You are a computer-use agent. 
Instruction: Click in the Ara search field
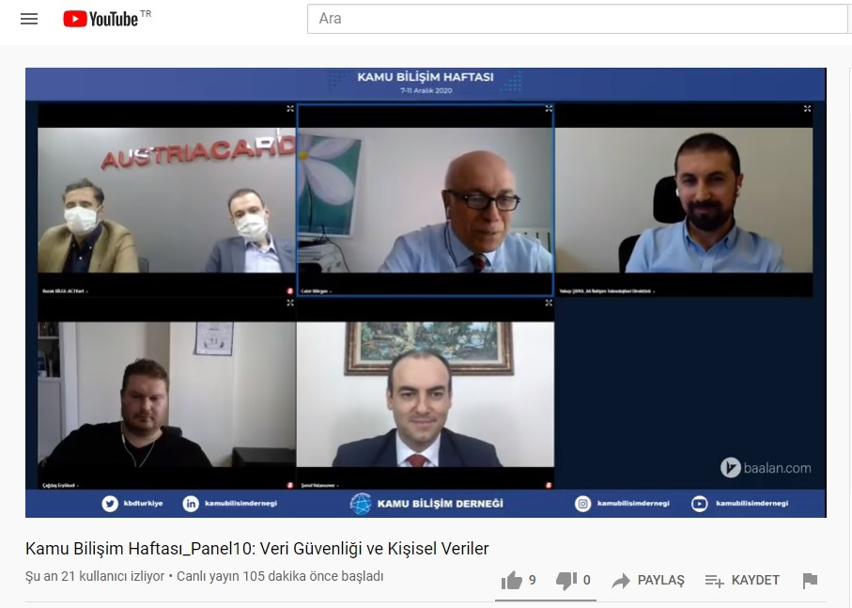[x=578, y=19]
